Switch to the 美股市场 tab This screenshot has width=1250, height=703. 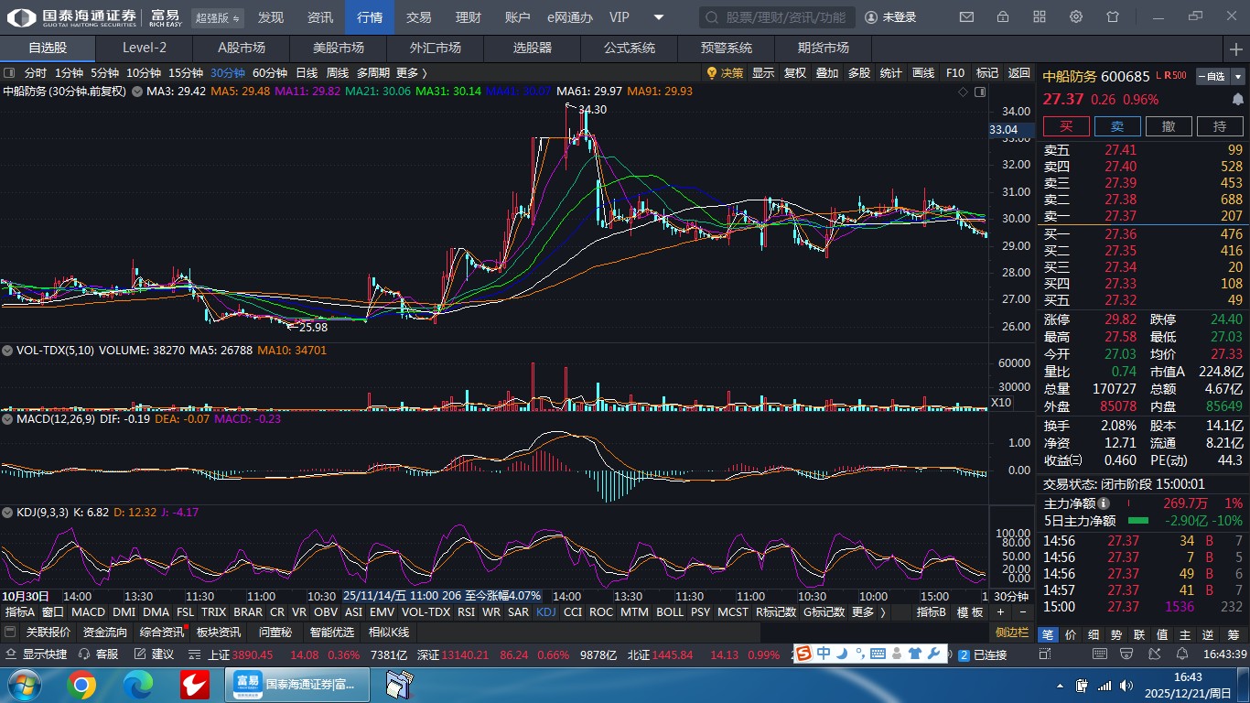338,48
